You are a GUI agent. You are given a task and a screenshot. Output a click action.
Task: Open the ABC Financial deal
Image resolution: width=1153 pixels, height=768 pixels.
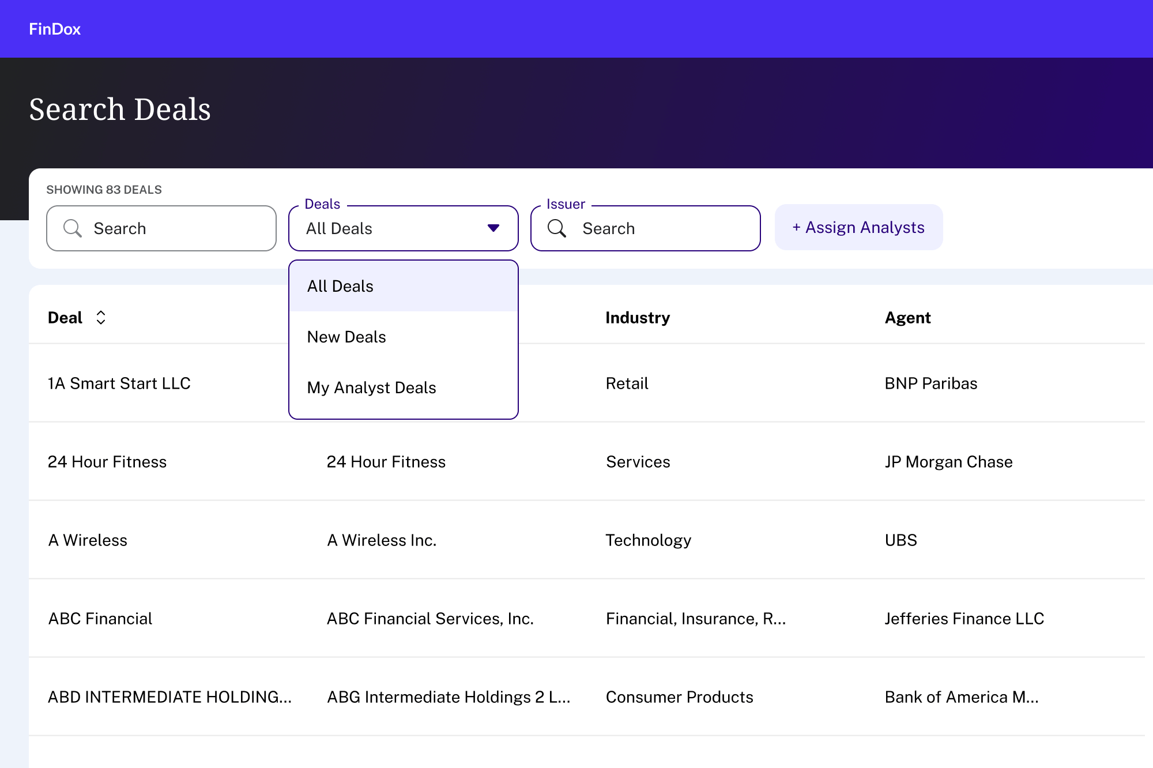100,619
